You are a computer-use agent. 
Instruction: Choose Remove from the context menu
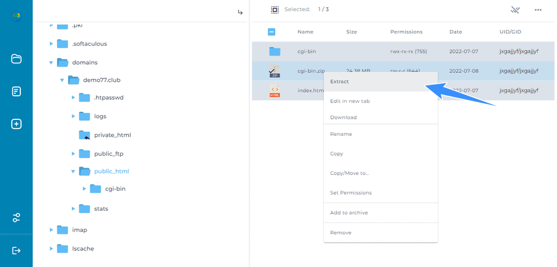pos(381,232)
